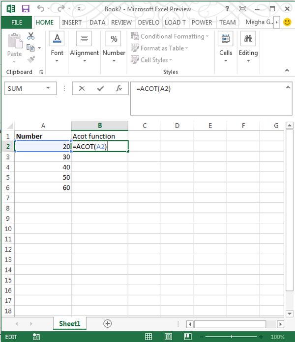
Task: Add a new sheet with plus button
Action: (x=107, y=324)
